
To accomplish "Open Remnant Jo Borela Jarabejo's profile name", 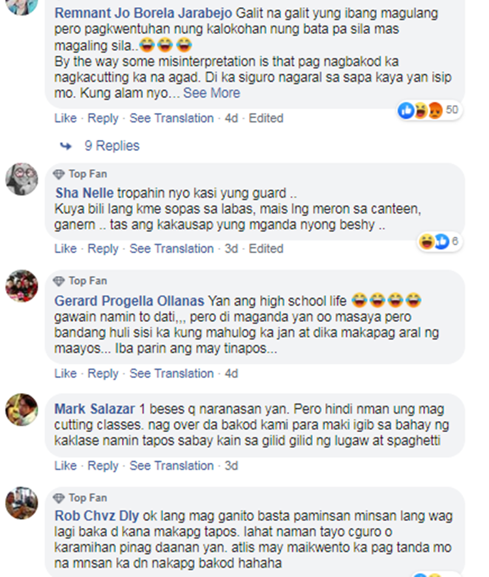I will point(143,13).
